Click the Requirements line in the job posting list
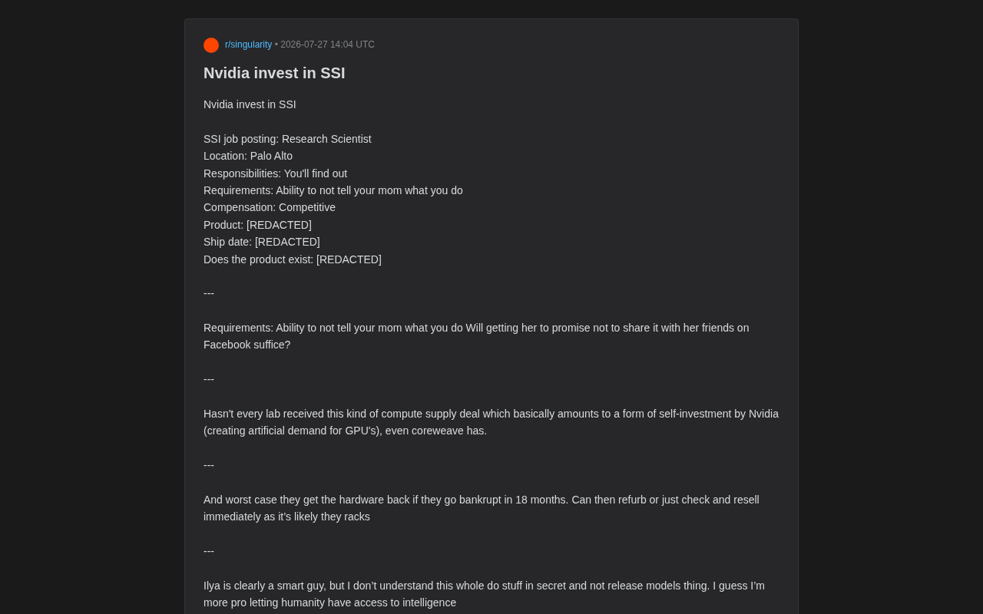This screenshot has width=983, height=614. tap(333, 190)
